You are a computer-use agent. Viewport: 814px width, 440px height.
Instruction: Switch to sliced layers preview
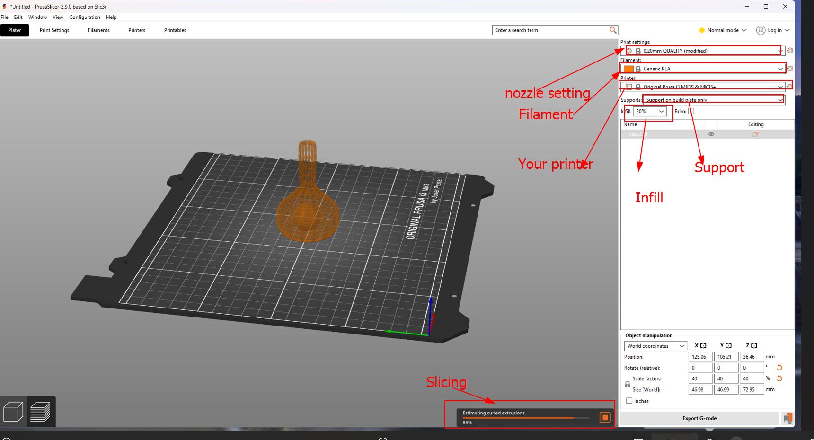coord(40,412)
